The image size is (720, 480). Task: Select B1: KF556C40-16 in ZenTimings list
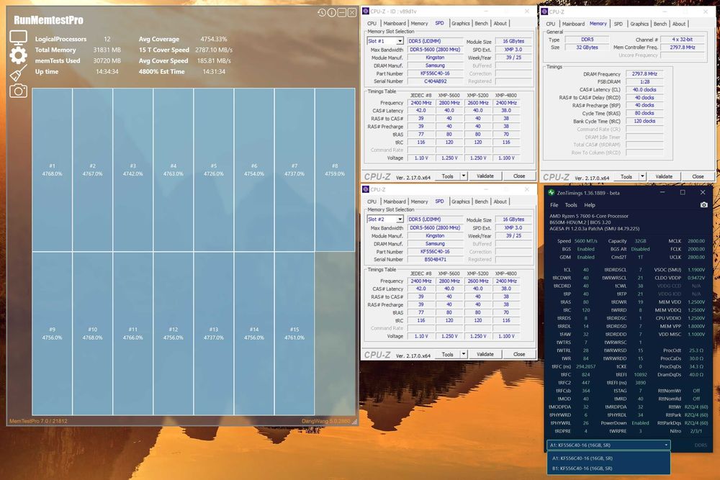tap(608, 468)
